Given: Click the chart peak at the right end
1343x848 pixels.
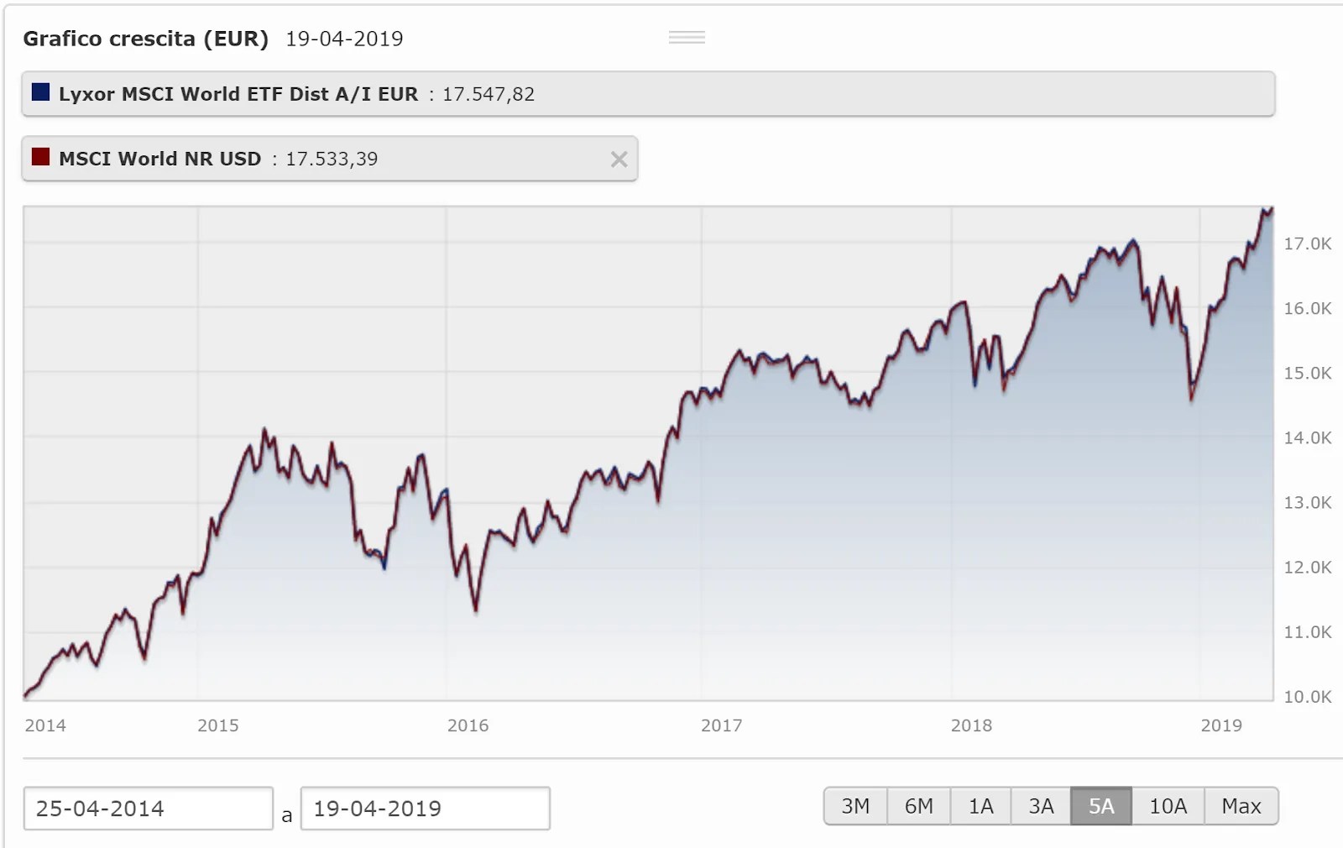Looking at the screenshot, I should [x=1267, y=210].
